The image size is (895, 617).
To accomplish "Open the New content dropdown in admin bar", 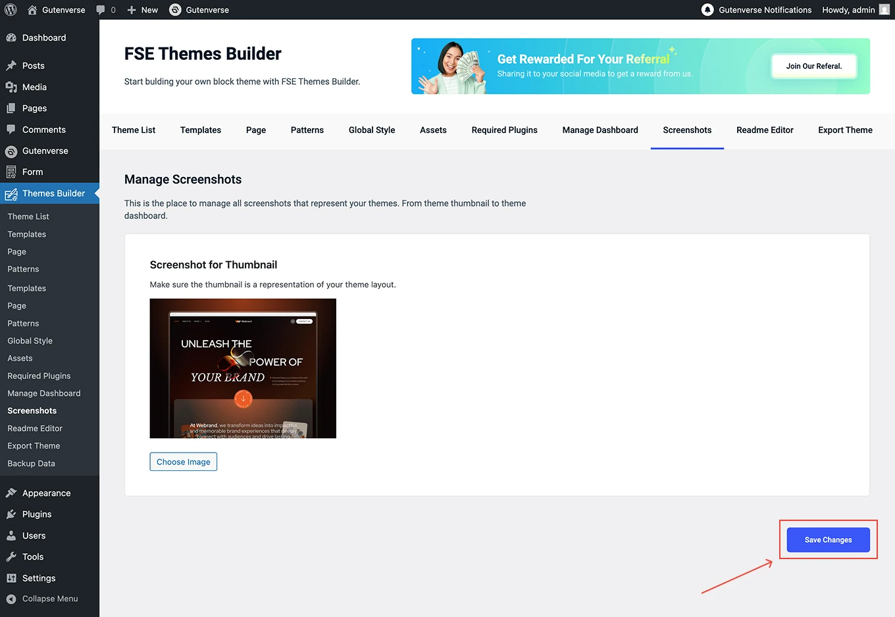I will coord(143,10).
